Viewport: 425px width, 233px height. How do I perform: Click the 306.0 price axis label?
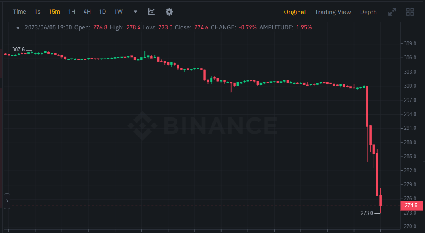(x=410, y=57)
